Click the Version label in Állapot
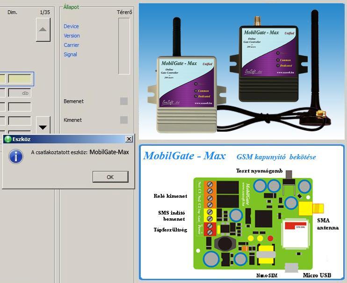The height and width of the screenshot is (283, 347). 72,36
